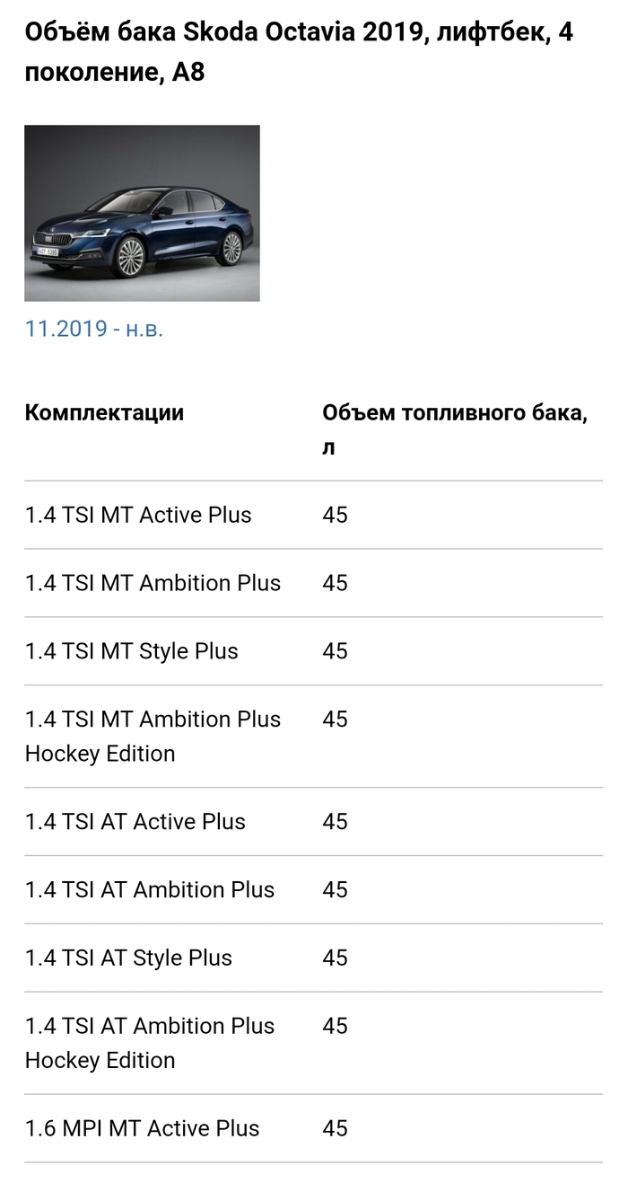
Task: Choose 1.4 TSI AT Ambition Plus Hockey Edition
Action: (150, 1043)
